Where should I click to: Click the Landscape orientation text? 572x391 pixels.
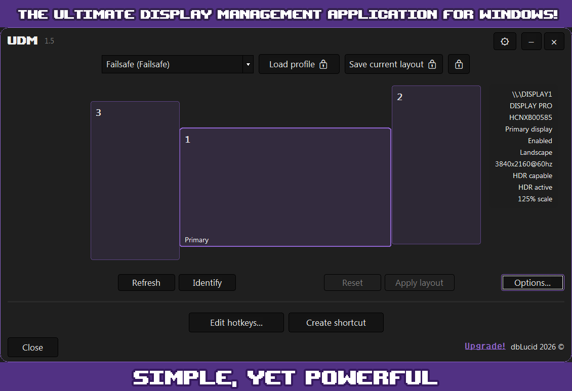(x=536, y=152)
